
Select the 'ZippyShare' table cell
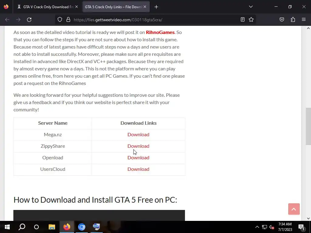click(x=53, y=146)
